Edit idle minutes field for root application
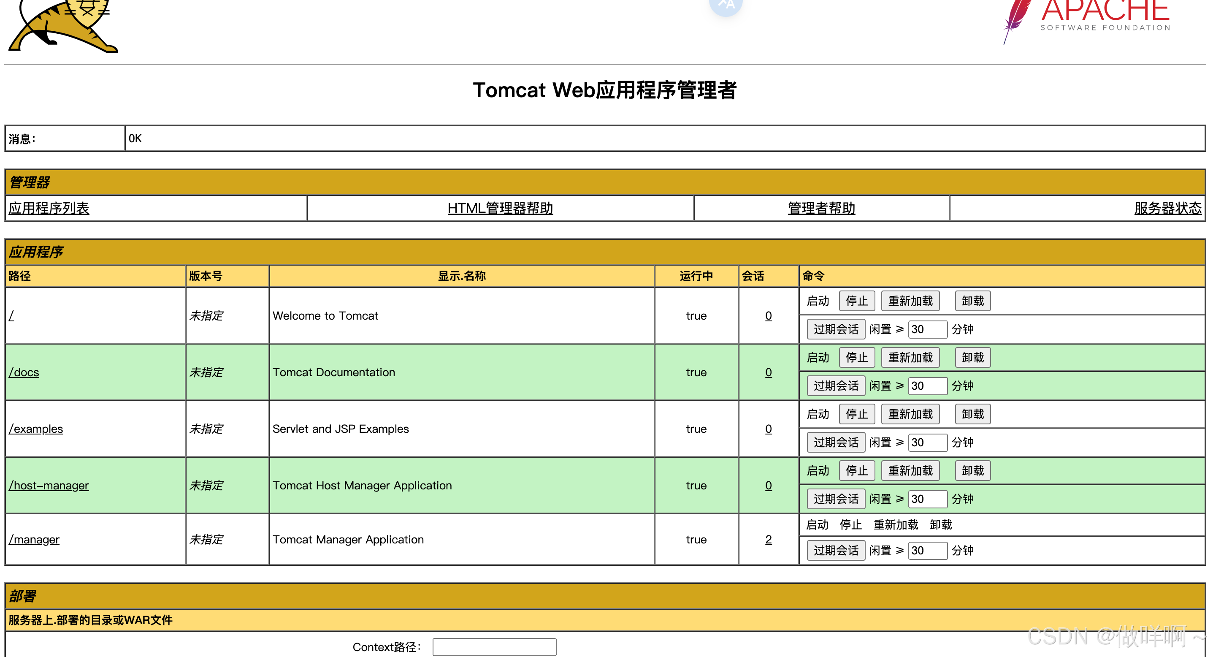1213x657 pixels. [x=928, y=329]
